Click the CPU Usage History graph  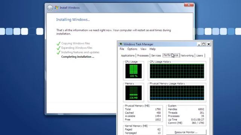point(177,71)
